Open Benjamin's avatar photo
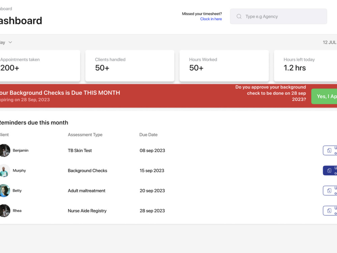 4,150
